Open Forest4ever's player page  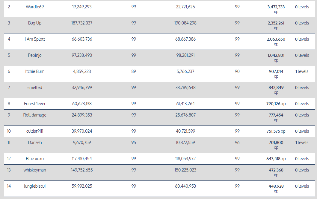click(35, 104)
